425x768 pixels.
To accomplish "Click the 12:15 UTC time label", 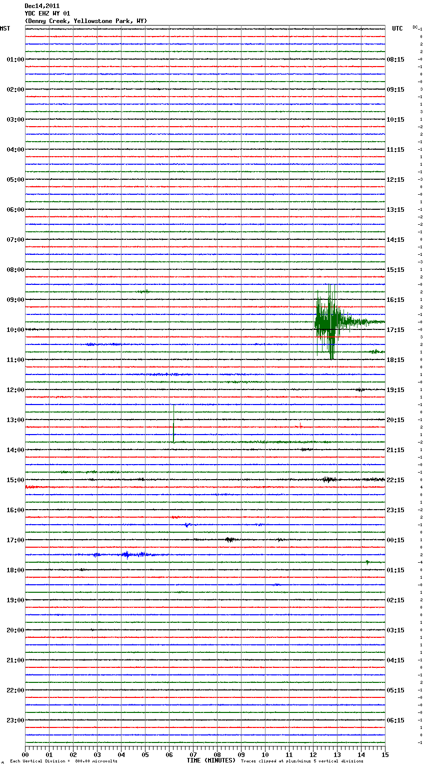I will (x=395, y=180).
